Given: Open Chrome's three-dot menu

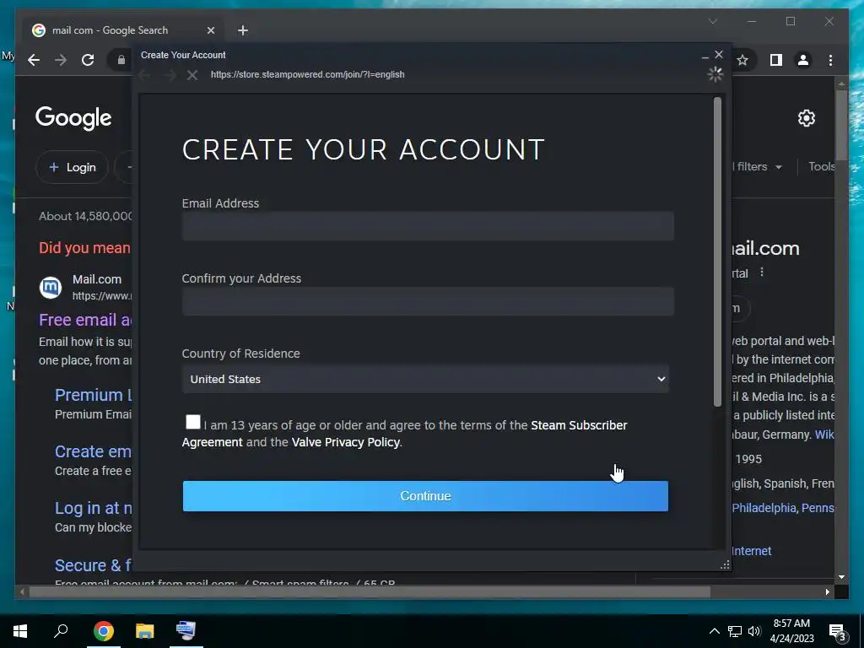Looking at the screenshot, I should [830, 60].
